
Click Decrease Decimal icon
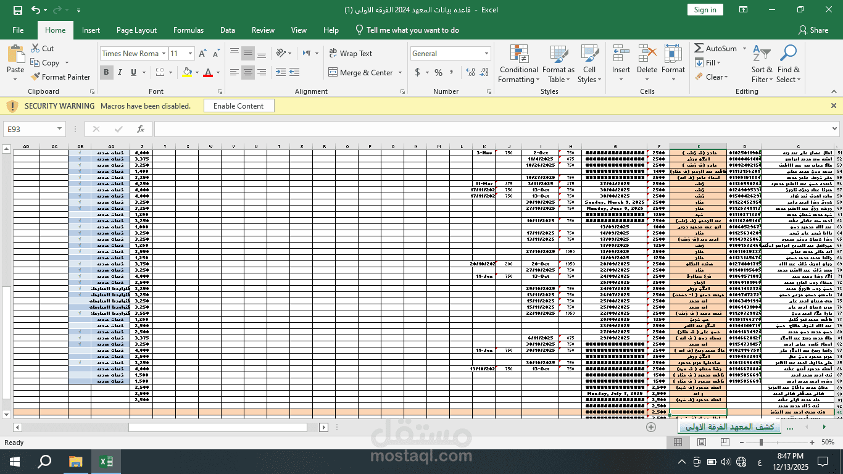(485, 72)
